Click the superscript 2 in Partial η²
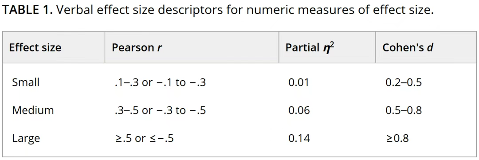The width and height of the screenshot is (479, 160). pyautogui.click(x=332, y=45)
